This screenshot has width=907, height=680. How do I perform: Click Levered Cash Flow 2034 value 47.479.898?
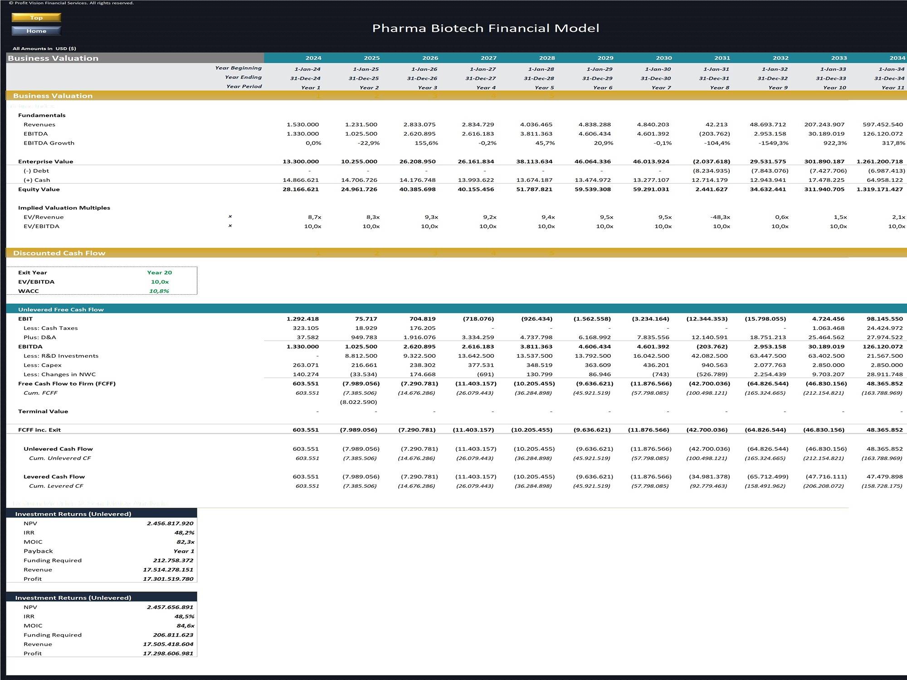[x=884, y=476]
